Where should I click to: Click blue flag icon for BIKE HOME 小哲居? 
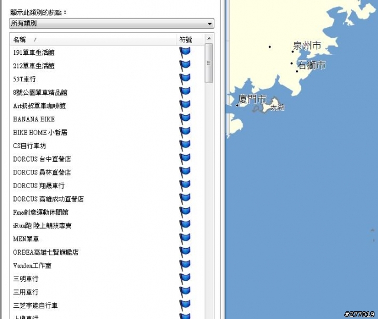(x=185, y=133)
